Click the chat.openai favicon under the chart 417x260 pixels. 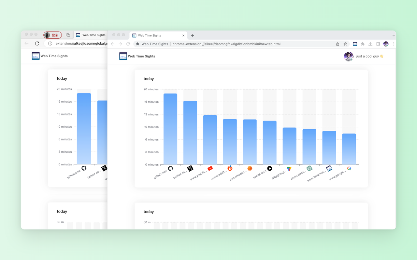309,168
